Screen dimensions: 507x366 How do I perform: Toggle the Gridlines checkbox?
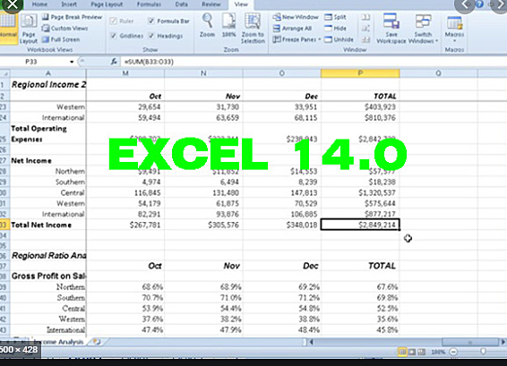point(113,36)
